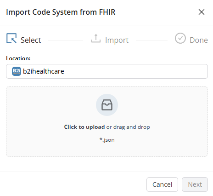Viewport: 213px width, 196px height.
Task: Click the 'Click to upload' text
Action: coord(84,127)
